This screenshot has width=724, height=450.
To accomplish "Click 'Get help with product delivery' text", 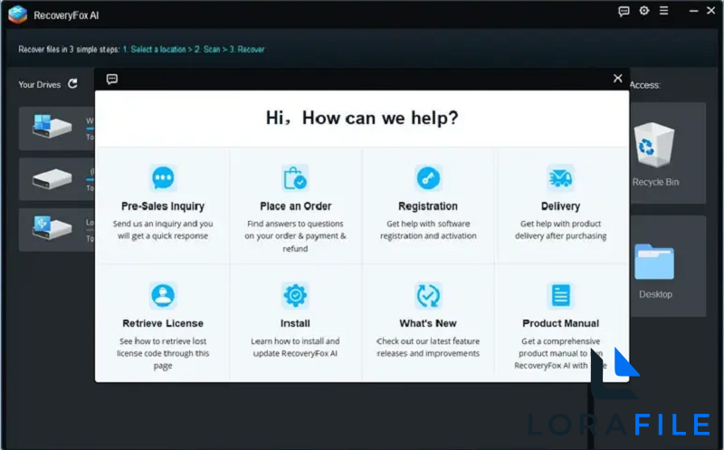I will [560, 230].
